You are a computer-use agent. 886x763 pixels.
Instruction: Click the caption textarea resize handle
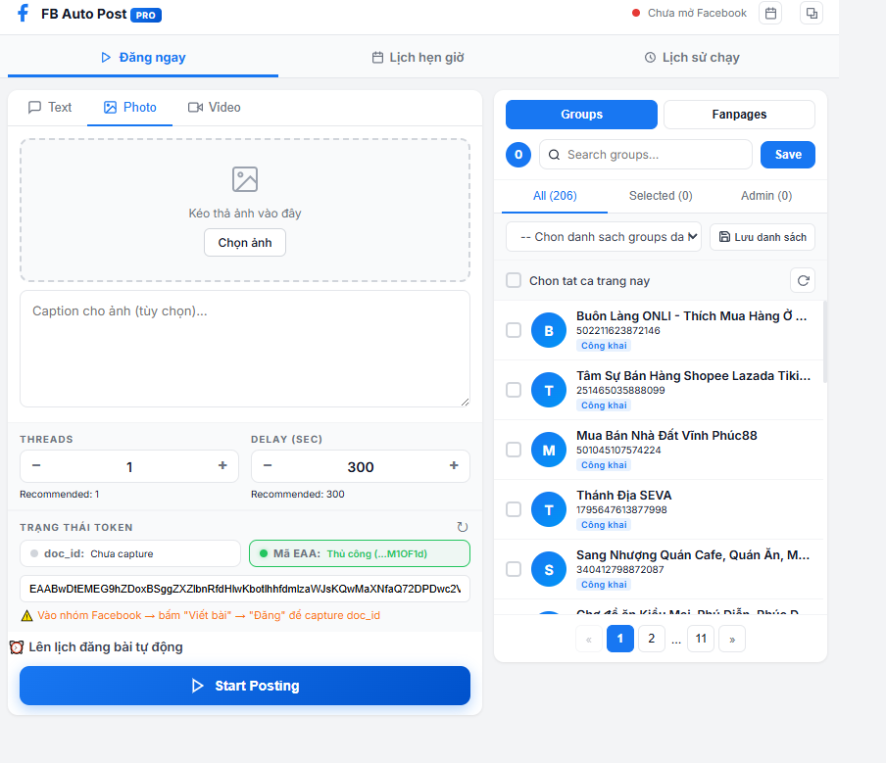(x=465, y=402)
